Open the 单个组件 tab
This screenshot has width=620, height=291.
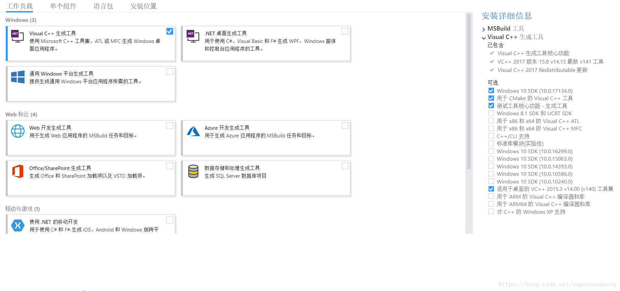tap(63, 6)
